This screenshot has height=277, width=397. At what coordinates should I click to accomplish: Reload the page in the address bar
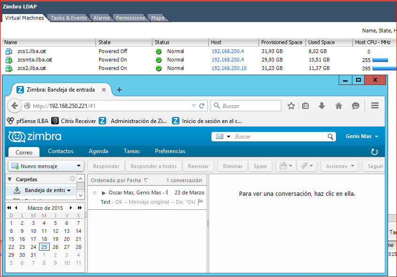[202, 106]
